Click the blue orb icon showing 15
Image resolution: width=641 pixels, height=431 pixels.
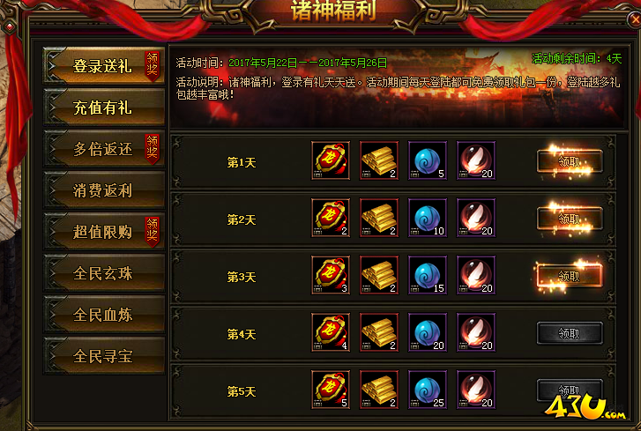428,275
